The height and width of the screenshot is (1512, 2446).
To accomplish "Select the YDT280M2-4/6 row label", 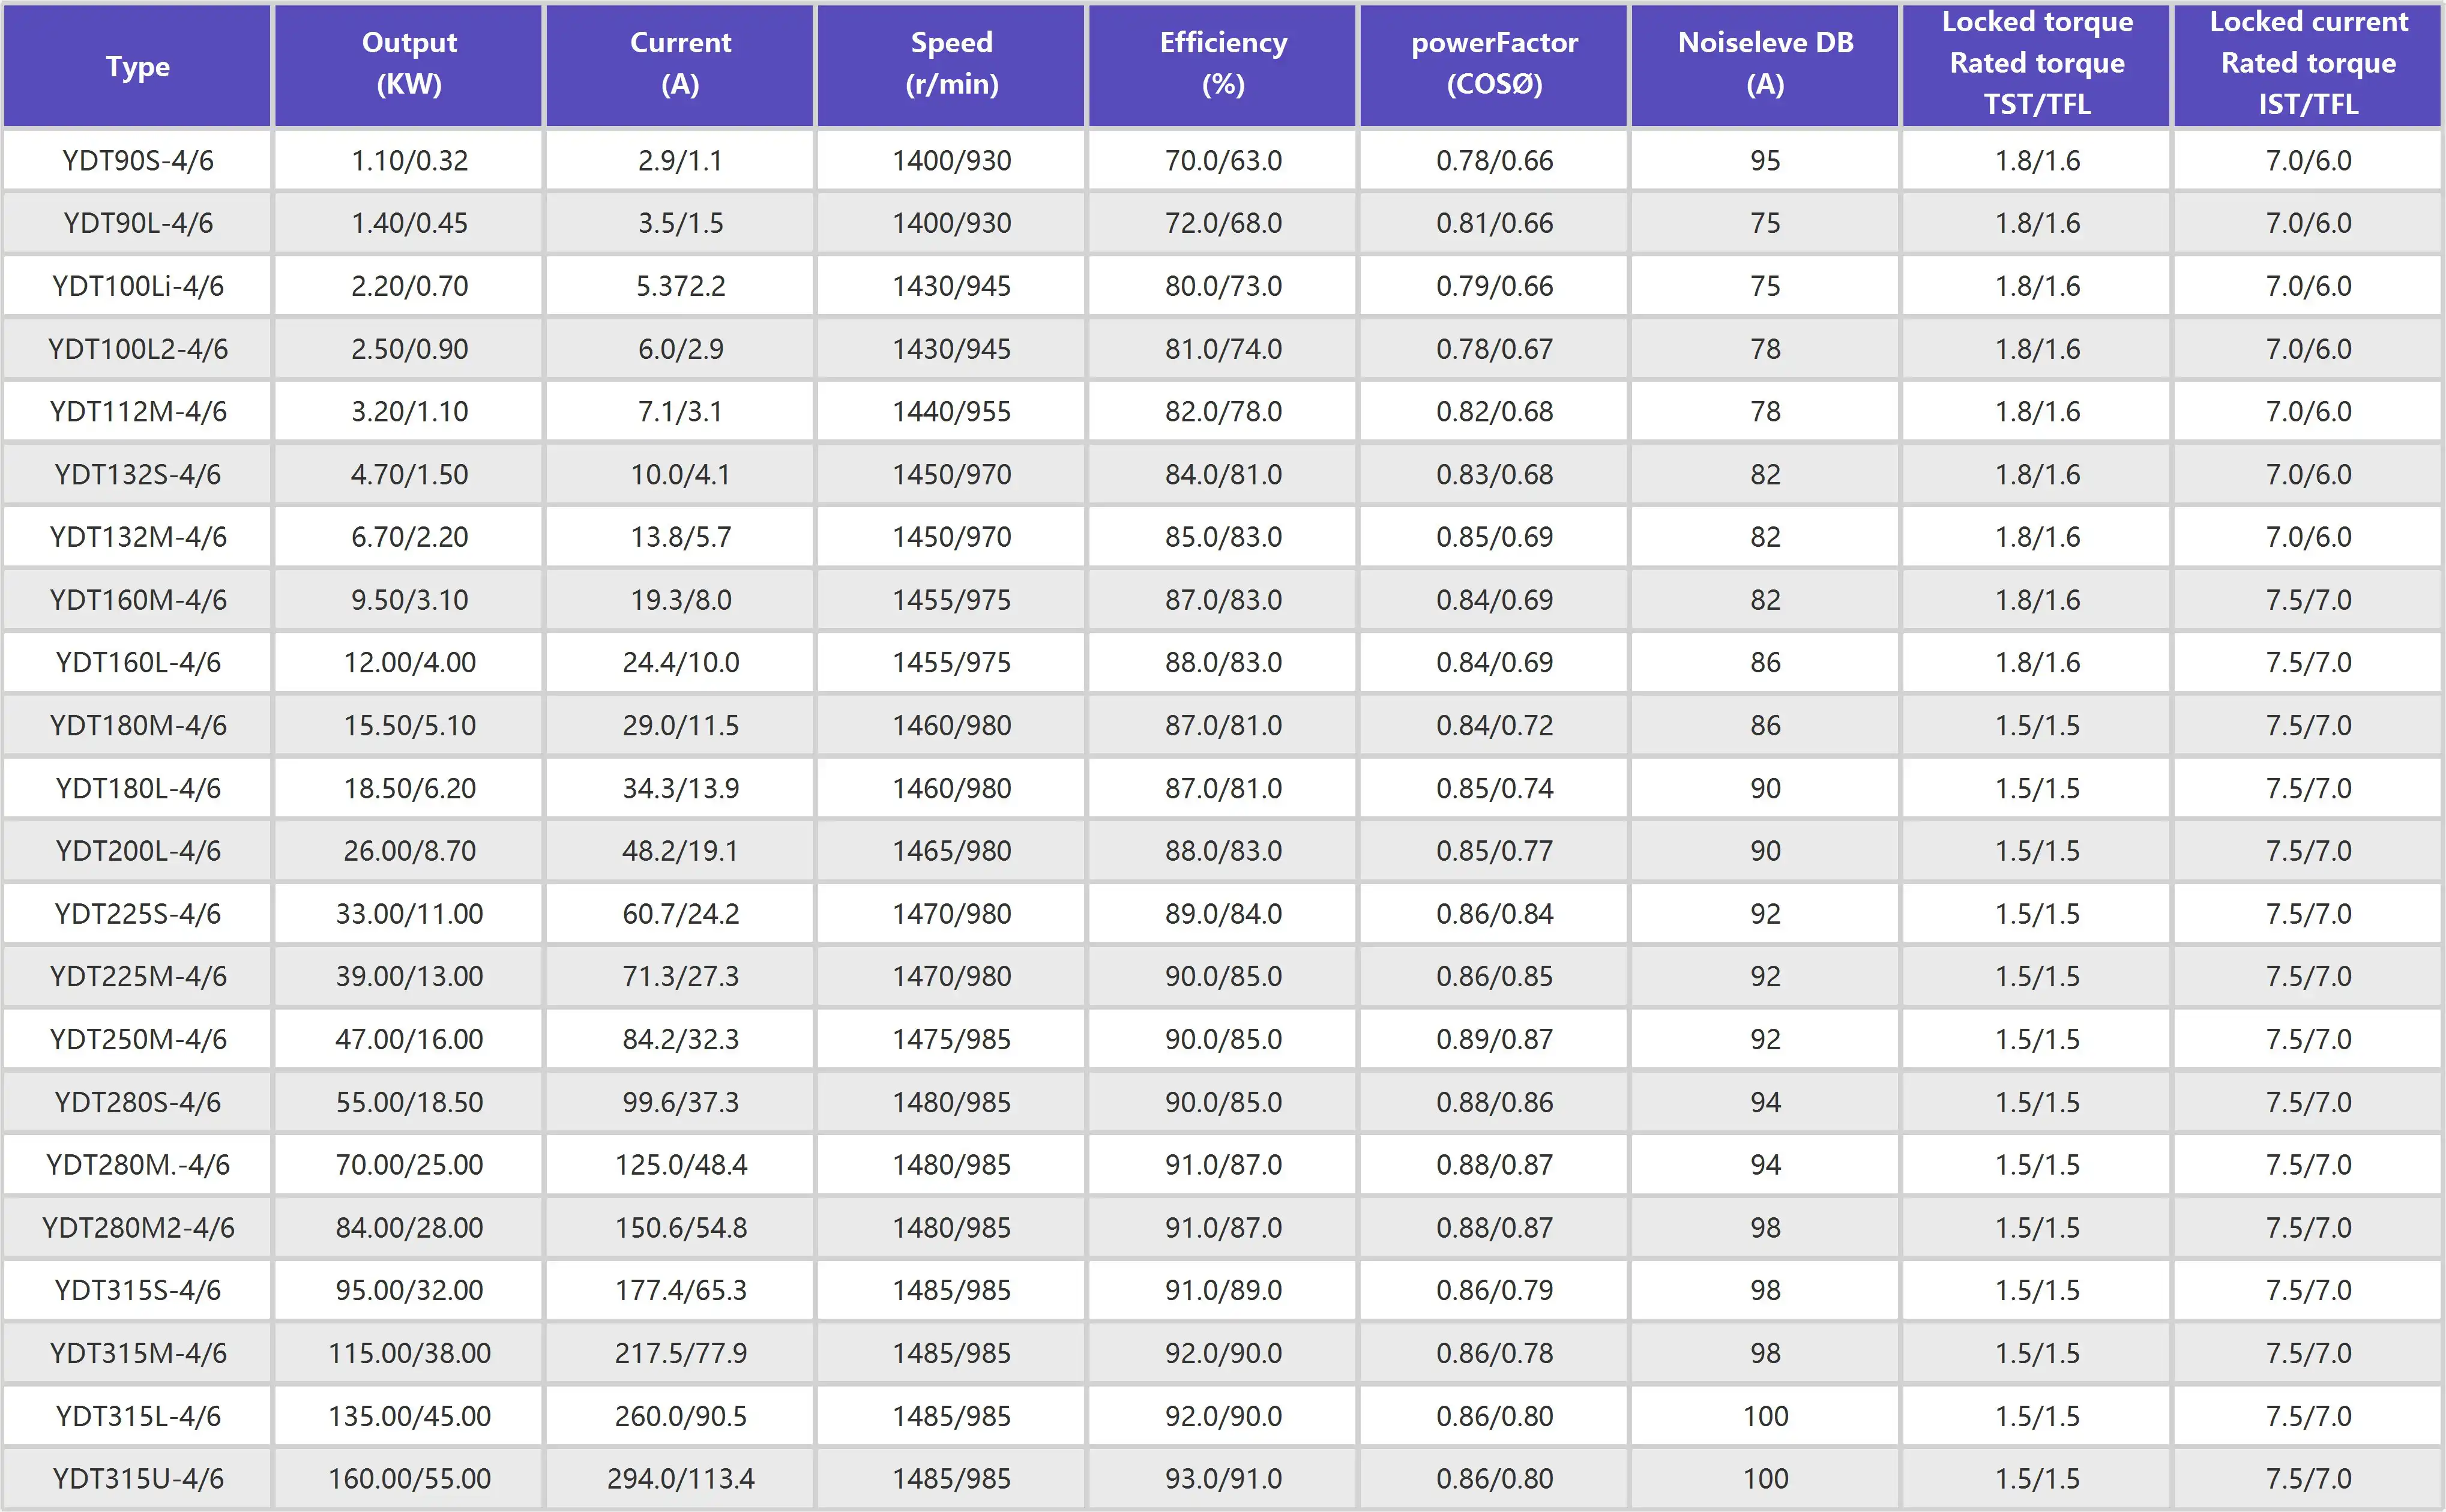I will pyautogui.click(x=137, y=1227).
